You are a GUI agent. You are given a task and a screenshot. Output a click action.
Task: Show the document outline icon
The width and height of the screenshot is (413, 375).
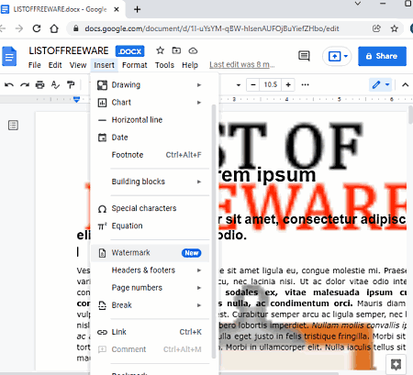pyautogui.click(x=13, y=125)
